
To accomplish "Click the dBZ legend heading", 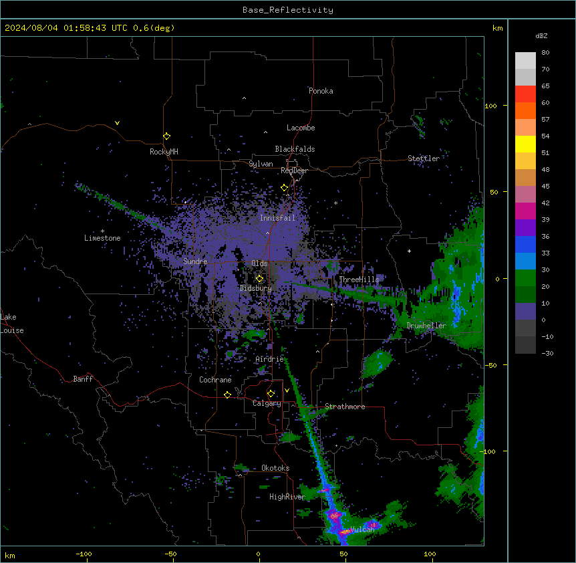I will 541,35.
